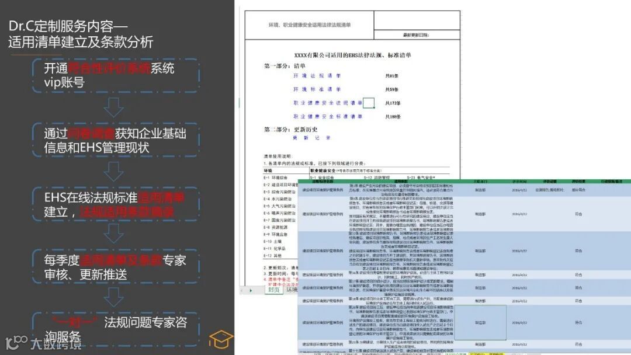Click the 审核、更新推送 step box

point(116,267)
